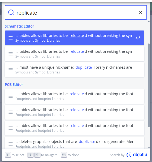The image size is (152, 162).
Task: Click the hamburger icon of duplicate library nicknames result
Action: 11,70
